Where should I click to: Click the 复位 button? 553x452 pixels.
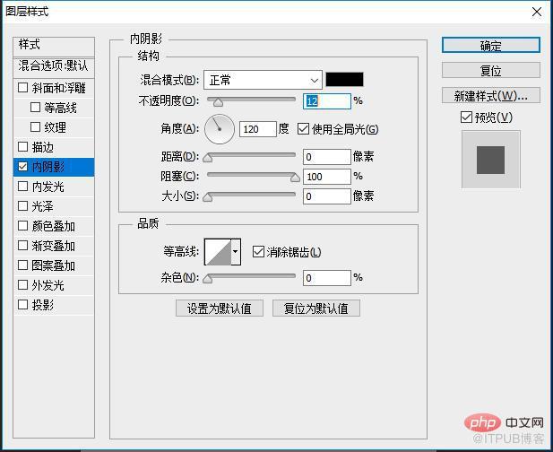[x=491, y=70]
